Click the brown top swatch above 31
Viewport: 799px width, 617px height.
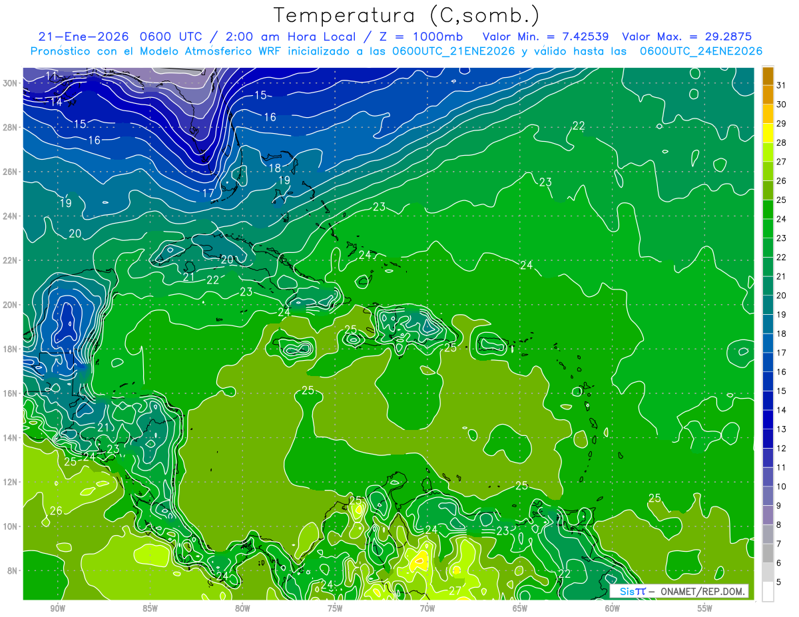(x=768, y=75)
